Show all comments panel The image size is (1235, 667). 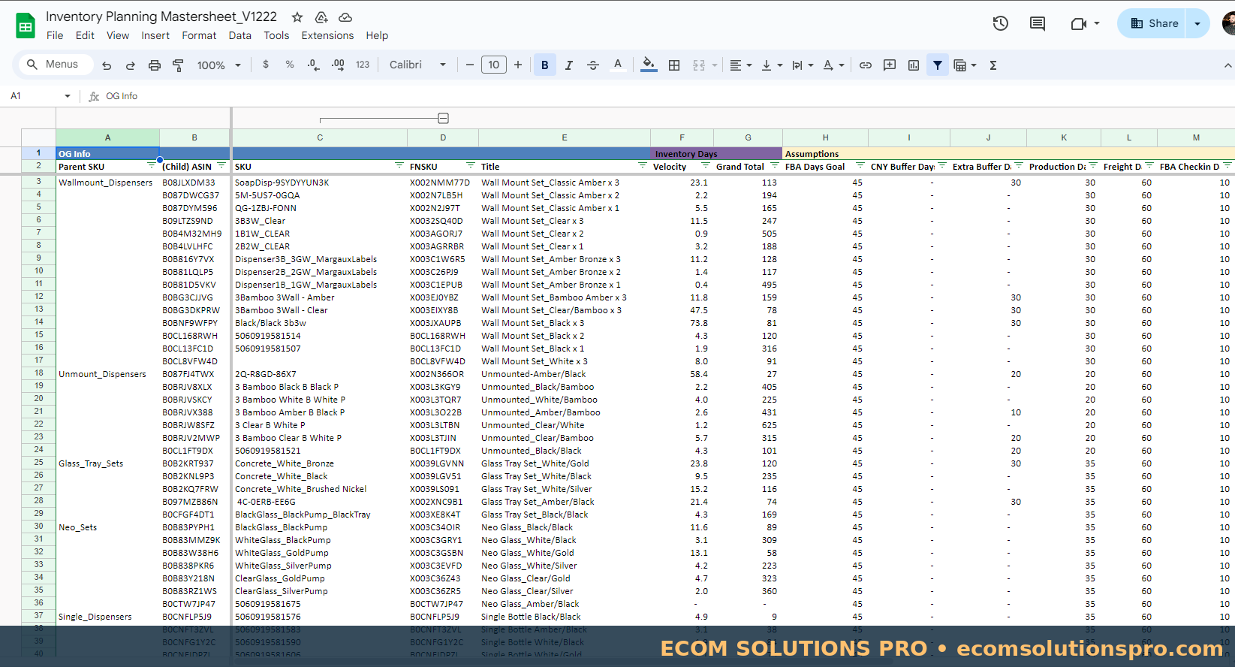point(1038,23)
